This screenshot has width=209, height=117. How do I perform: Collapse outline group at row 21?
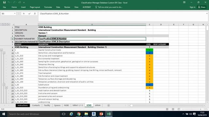[x=4, y=85]
